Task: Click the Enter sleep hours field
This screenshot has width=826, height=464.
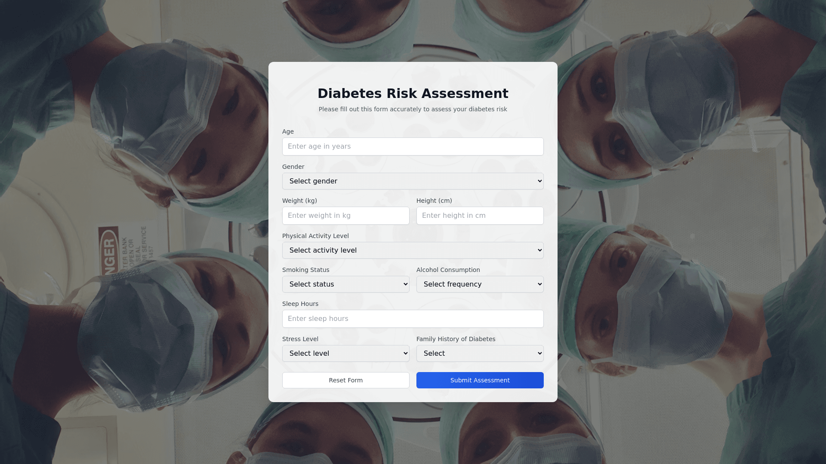Action: pyautogui.click(x=413, y=319)
